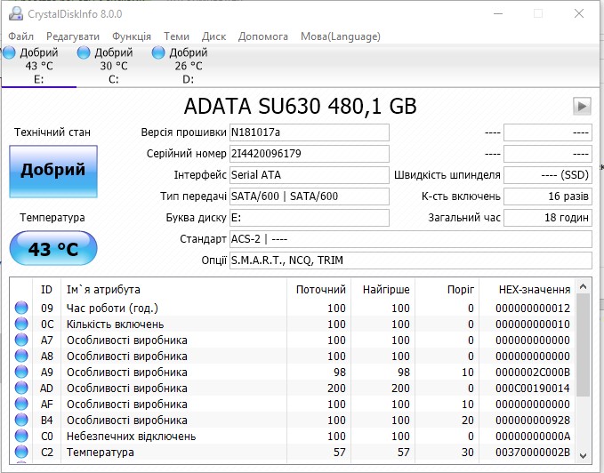Click status orb for disk C:

(84, 52)
